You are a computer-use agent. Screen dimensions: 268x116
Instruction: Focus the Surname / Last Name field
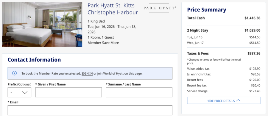point(139,92)
